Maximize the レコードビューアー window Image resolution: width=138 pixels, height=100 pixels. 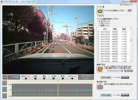click(x=128, y=1)
